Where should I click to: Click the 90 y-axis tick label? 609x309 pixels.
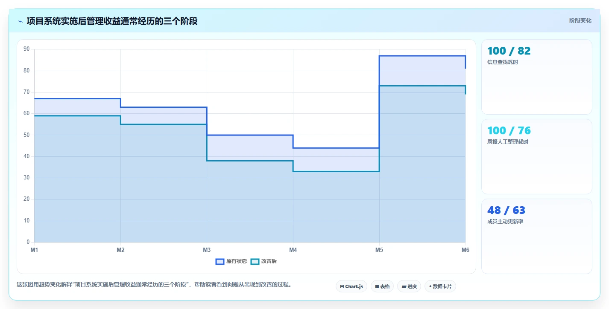coord(26,49)
